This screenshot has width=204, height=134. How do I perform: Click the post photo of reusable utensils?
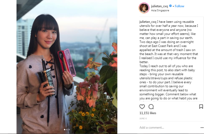67,67
